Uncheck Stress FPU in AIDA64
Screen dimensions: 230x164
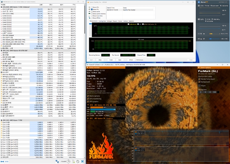(x=92, y=9)
